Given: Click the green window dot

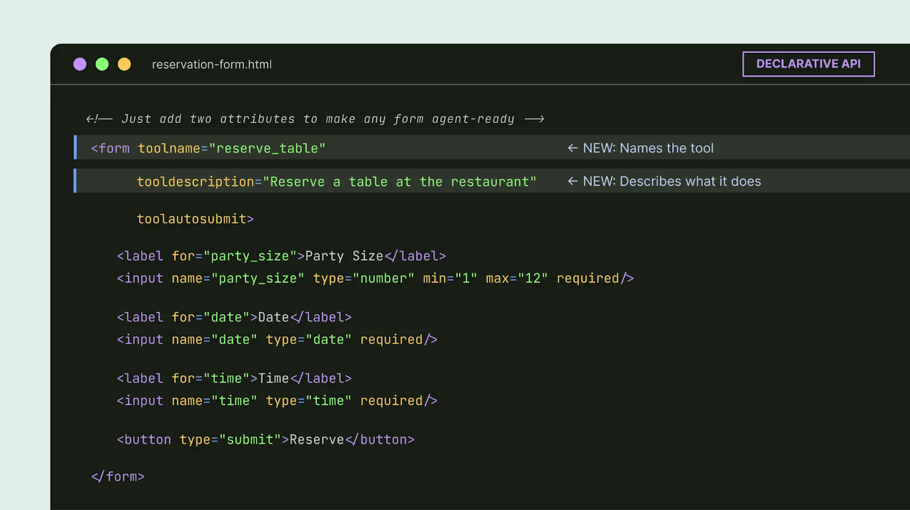Looking at the screenshot, I should pos(102,64).
